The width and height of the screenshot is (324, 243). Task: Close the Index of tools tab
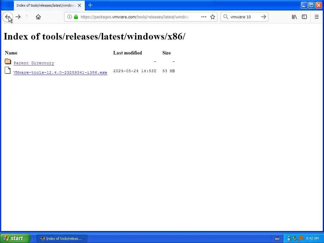79,5
